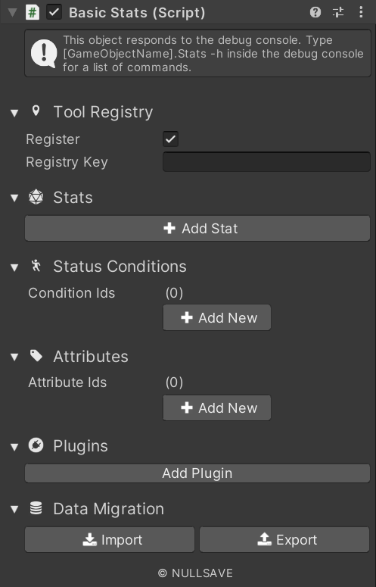Click the Attributes tag icon
The width and height of the screenshot is (376, 587).
pos(36,356)
